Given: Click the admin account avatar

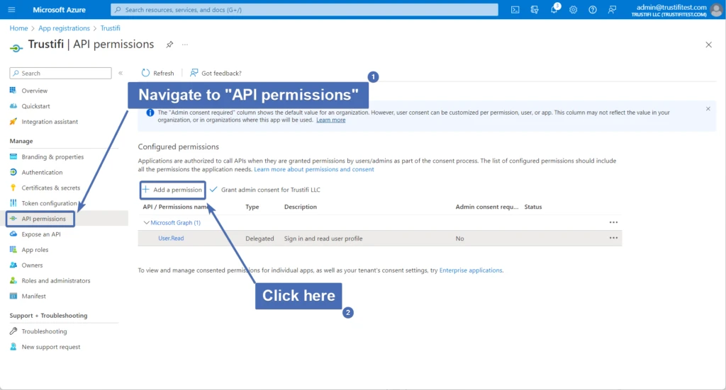Looking at the screenshot, I should coord(717,10).
